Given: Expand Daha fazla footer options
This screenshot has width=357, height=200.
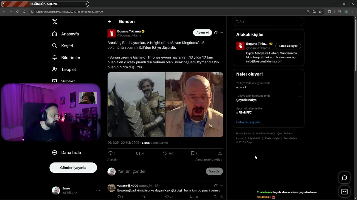Looking at the screenshot, I should [x=291, y=138].
